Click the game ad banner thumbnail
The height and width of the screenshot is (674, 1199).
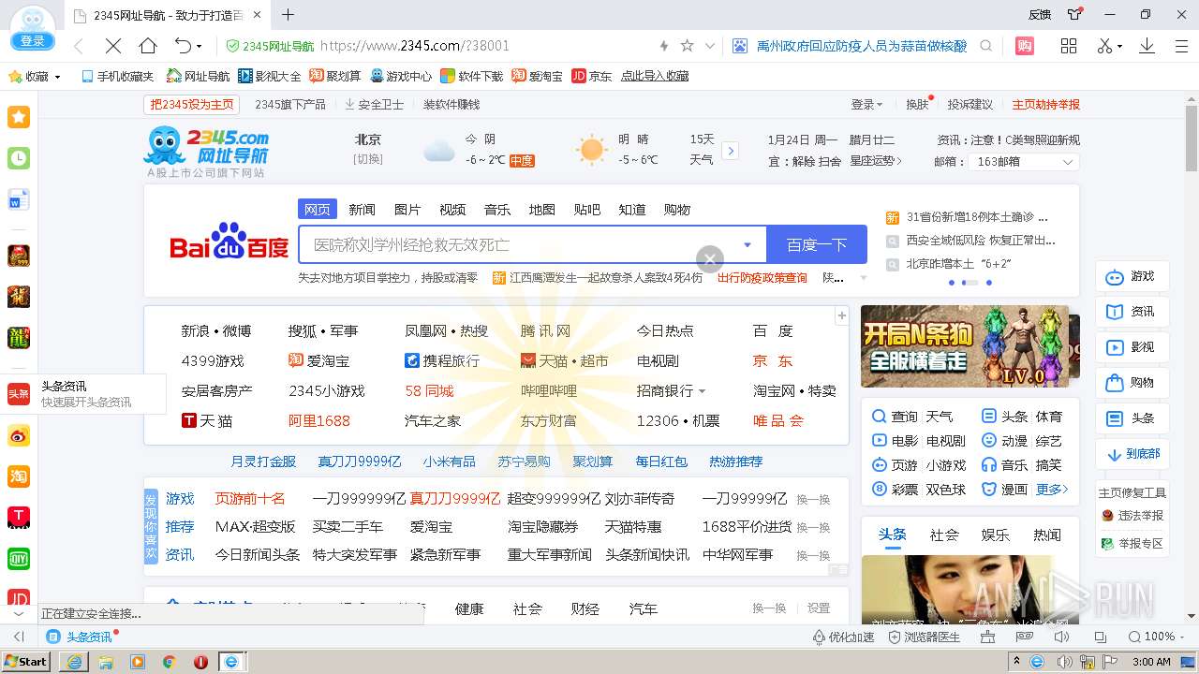click(965, 346)
